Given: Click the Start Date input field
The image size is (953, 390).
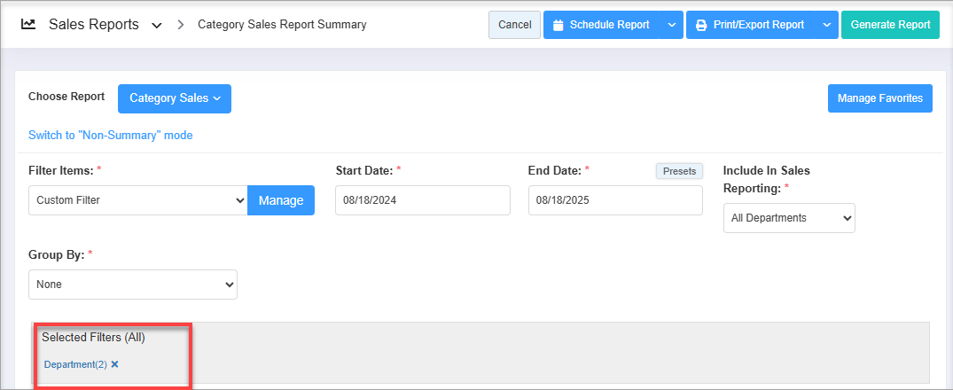Looking at the screenshot, I should (423, 200).
